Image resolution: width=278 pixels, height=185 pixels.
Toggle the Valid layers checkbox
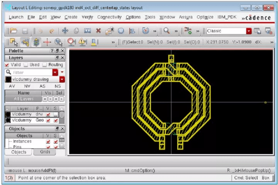(x=7, y=65)
